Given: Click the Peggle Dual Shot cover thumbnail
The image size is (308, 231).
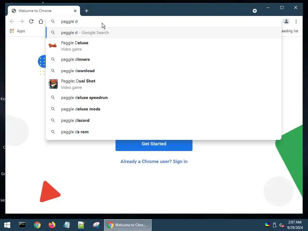Looking at the screenshot, I should point(54,84).
